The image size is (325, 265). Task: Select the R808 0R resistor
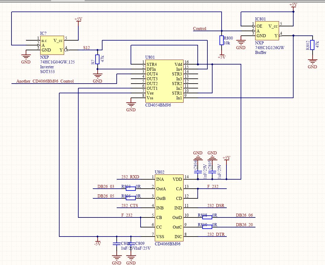[x=207, y=217]
